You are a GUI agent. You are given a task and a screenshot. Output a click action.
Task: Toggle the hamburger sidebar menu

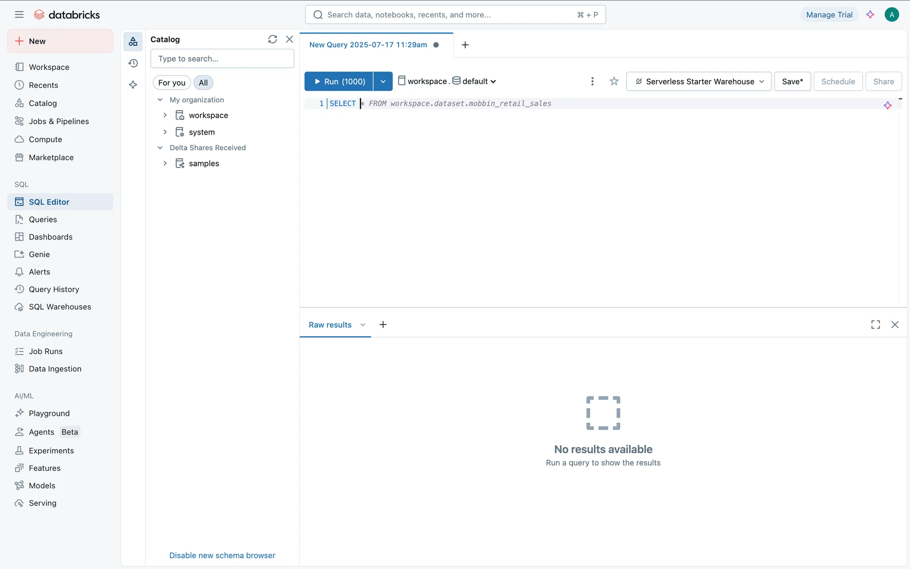[x=19, y=15]
